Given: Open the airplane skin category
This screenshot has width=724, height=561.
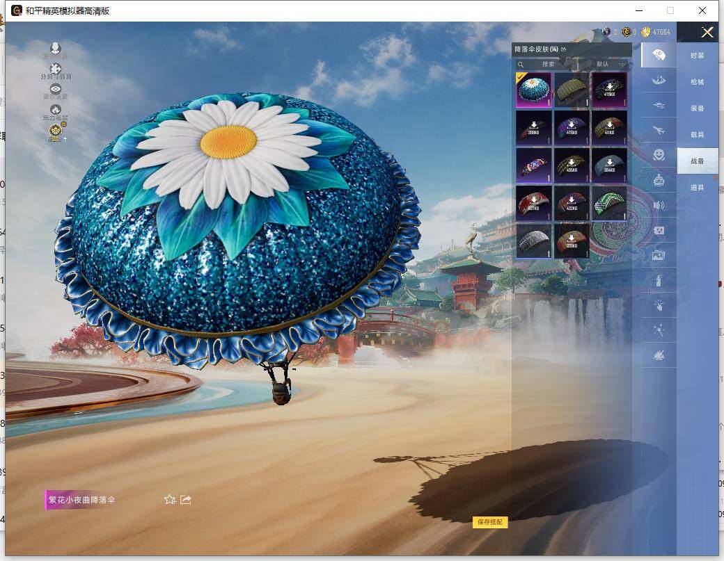Looking at the screenshot, I should [x=659, y=130].
